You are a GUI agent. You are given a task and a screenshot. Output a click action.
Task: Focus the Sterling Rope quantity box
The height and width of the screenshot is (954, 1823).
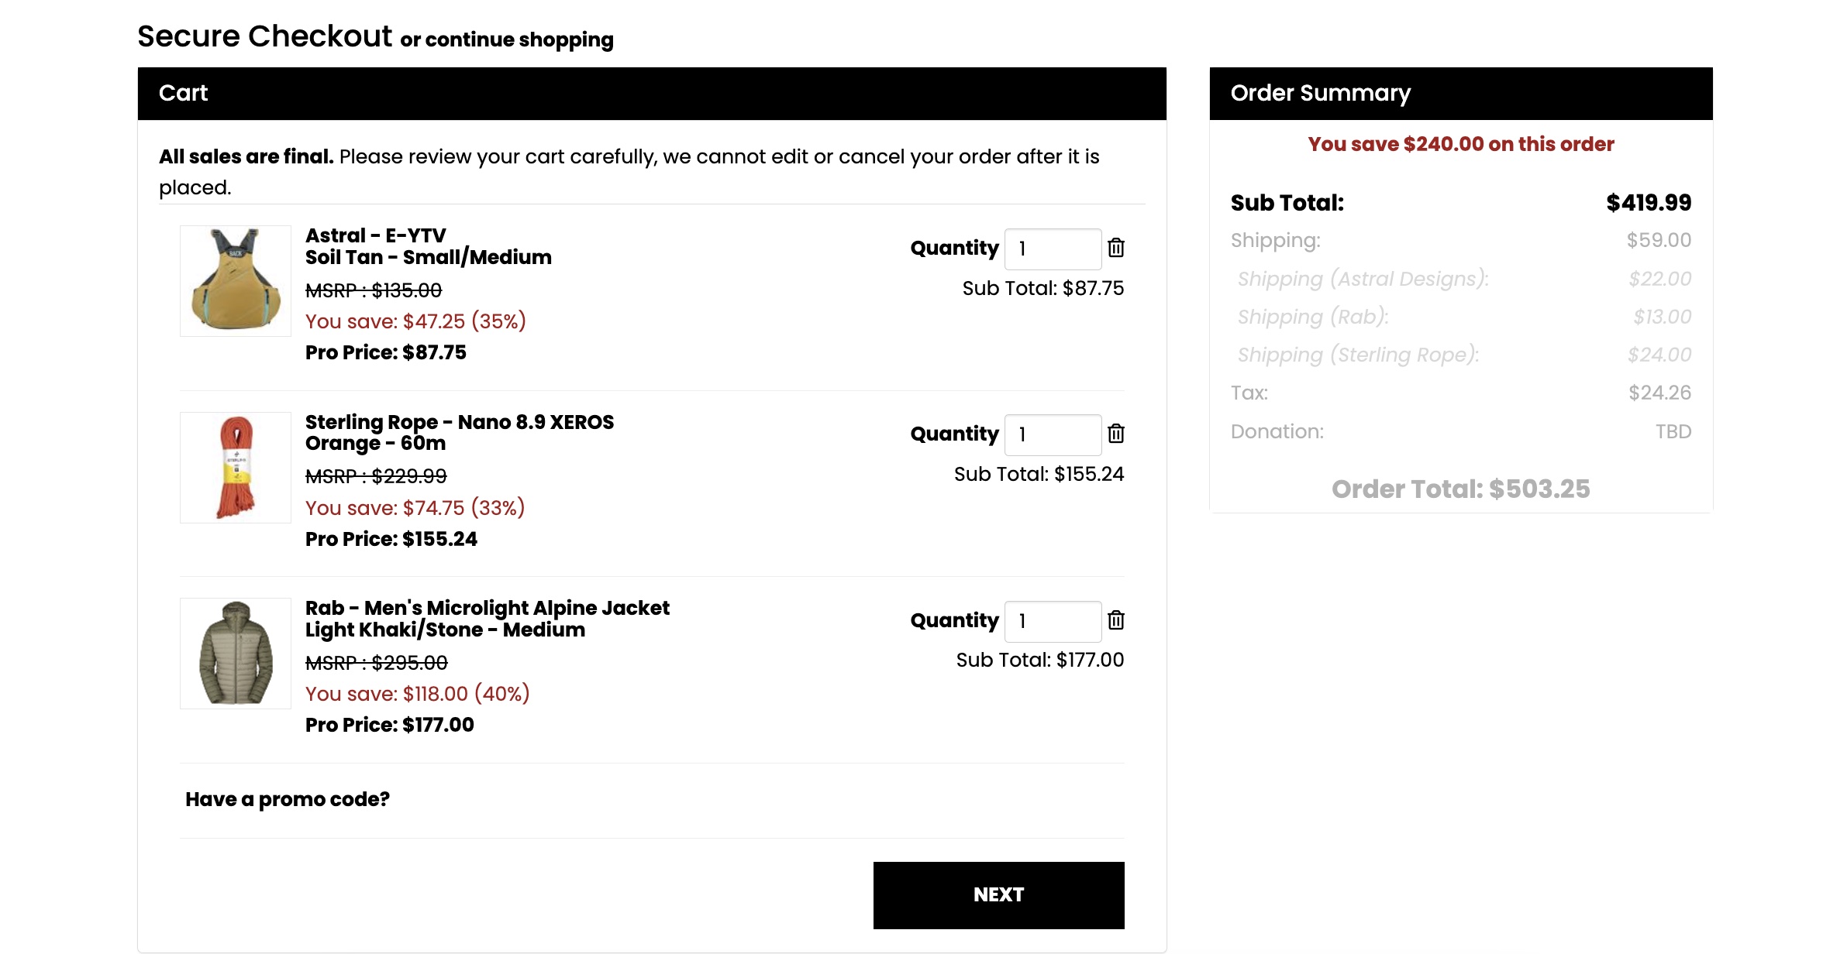coord(1053,434)
